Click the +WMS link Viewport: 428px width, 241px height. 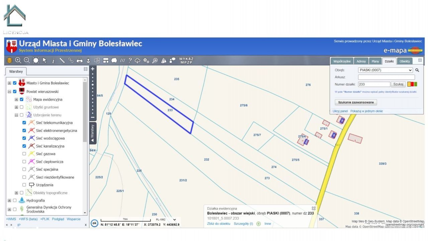(11, 219)
